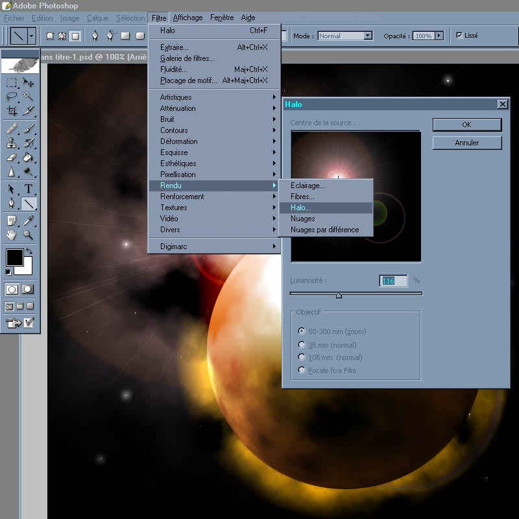Choose Nuages par différence

(326, 230)
